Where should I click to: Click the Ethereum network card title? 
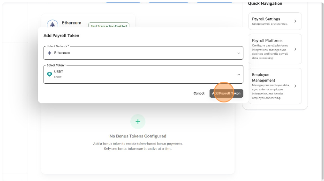[71, 23]
